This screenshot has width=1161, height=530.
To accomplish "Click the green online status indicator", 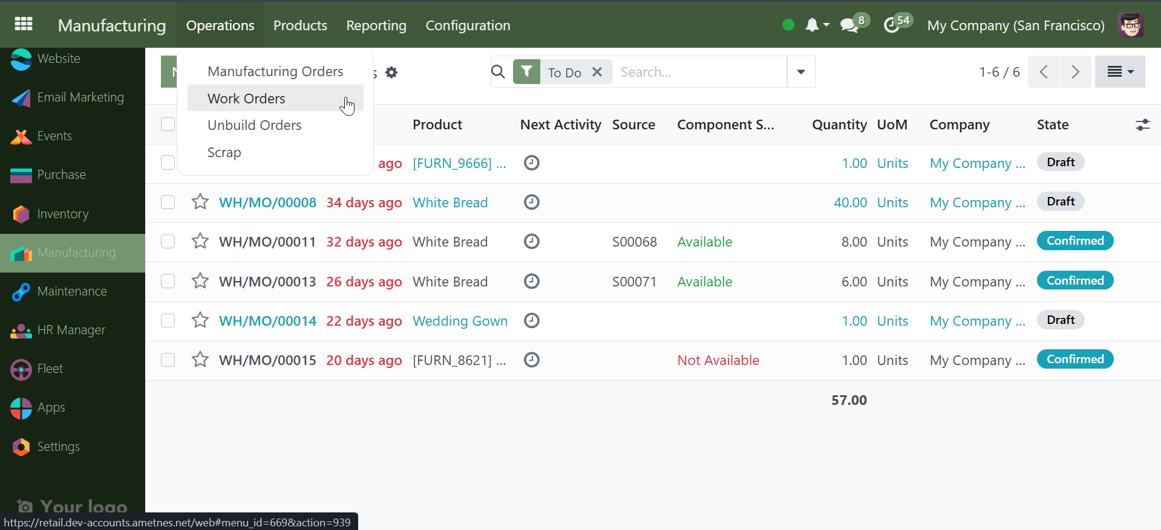I will (x=788, y=25).
